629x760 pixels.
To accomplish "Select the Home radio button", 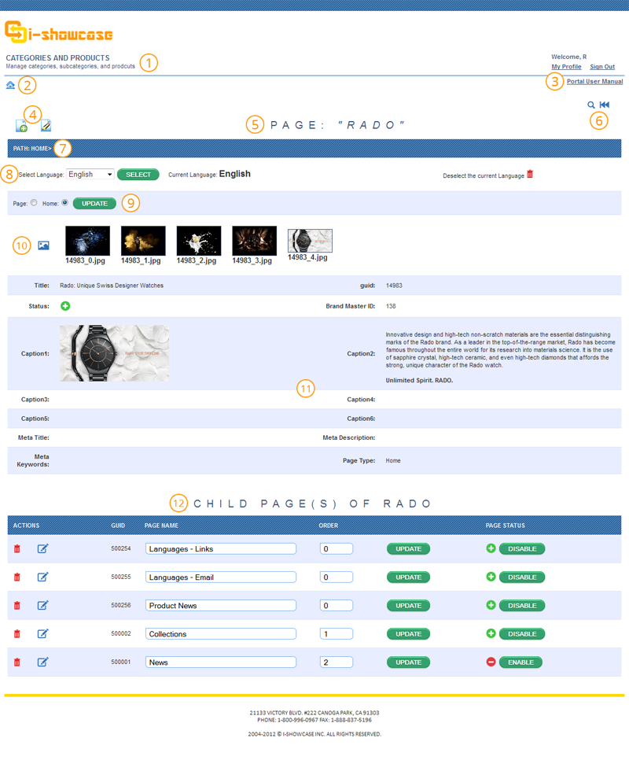I will click(64, 203).
